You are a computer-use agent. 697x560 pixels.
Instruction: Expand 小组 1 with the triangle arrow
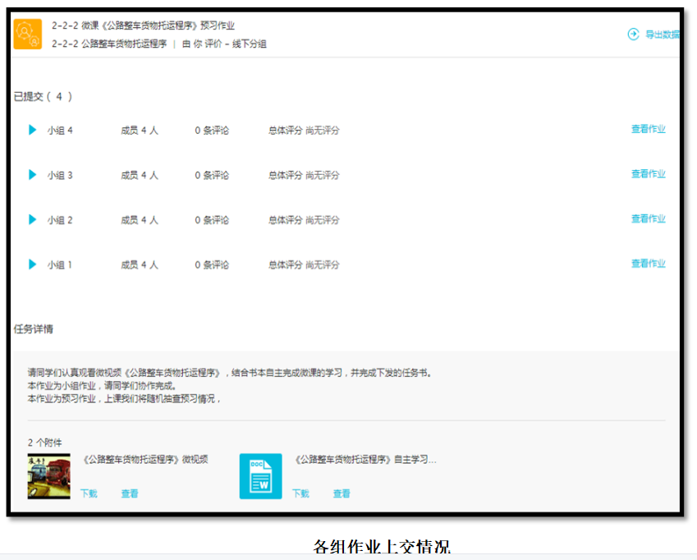[x=33, y=264]
